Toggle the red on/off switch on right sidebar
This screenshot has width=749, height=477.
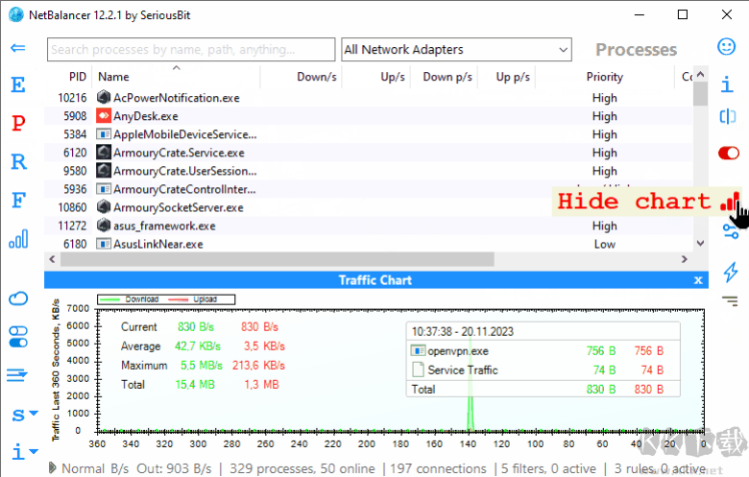tap(729, 153)
